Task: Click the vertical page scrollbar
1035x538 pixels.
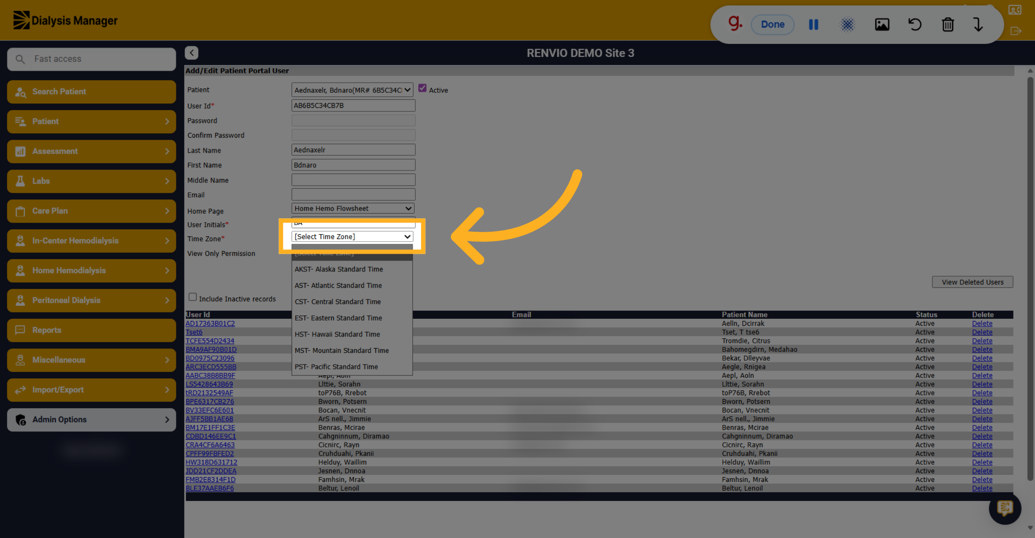Action: click(1030, 279)
